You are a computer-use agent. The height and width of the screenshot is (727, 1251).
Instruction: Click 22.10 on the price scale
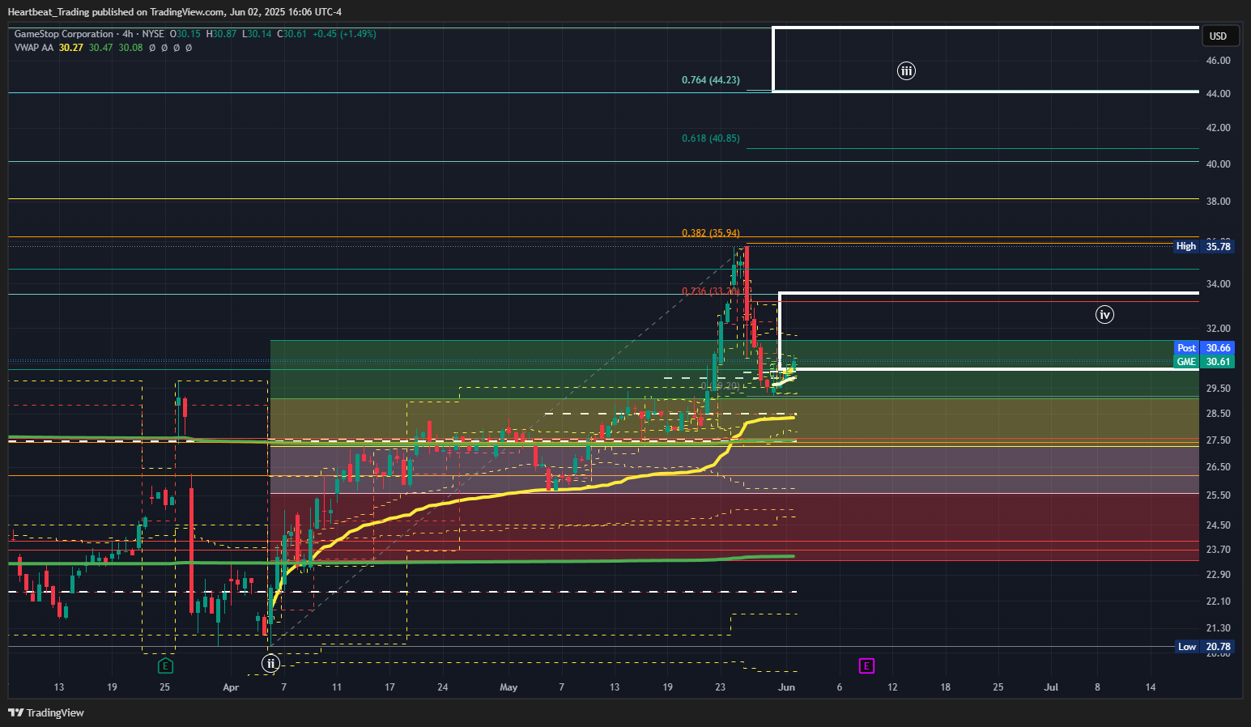[x=1218, y=602]
